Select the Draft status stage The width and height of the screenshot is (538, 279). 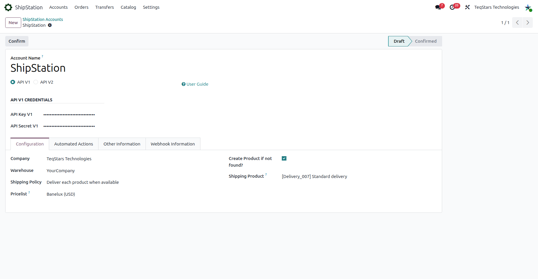pos(399,41)
